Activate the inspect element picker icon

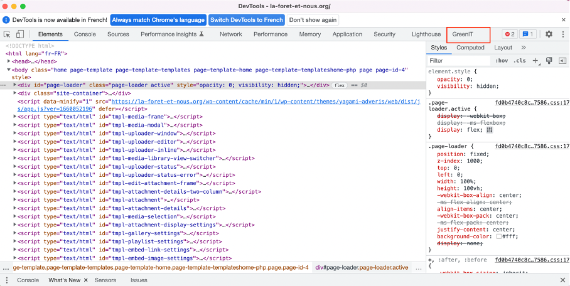tap(7, 34)
